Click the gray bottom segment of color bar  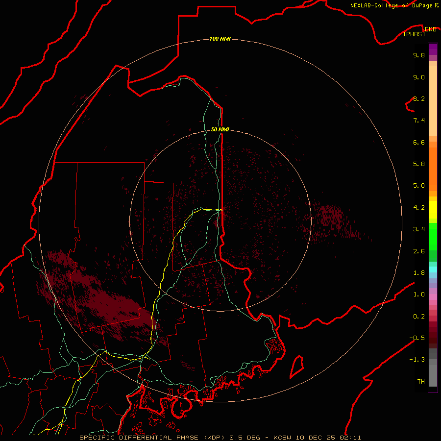coord(433,375)
